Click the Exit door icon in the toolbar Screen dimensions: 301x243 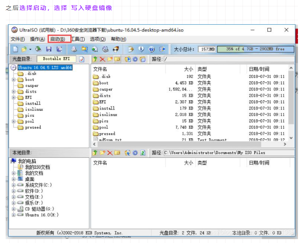[162, 49]
